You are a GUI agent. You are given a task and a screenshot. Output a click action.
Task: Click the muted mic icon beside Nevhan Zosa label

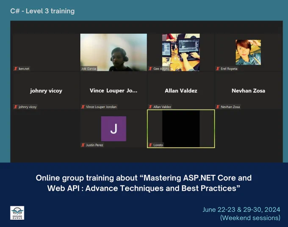tap(218, 107)
